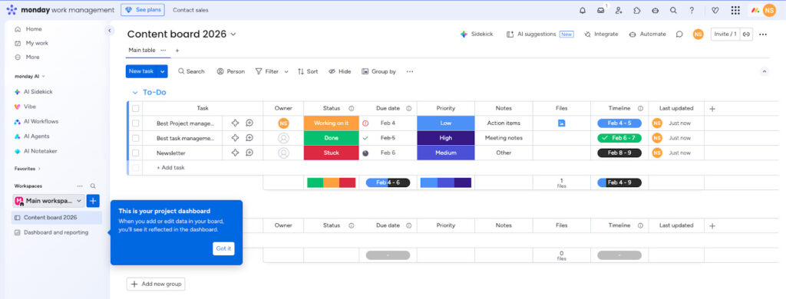Open the board discussion chat icon
The height and width of the screenshot is (299, 786).
click(679, 34)
